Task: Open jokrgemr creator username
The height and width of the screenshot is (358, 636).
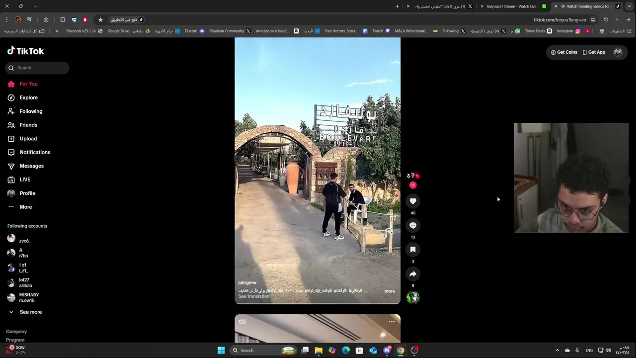Action: click(247, 282)
